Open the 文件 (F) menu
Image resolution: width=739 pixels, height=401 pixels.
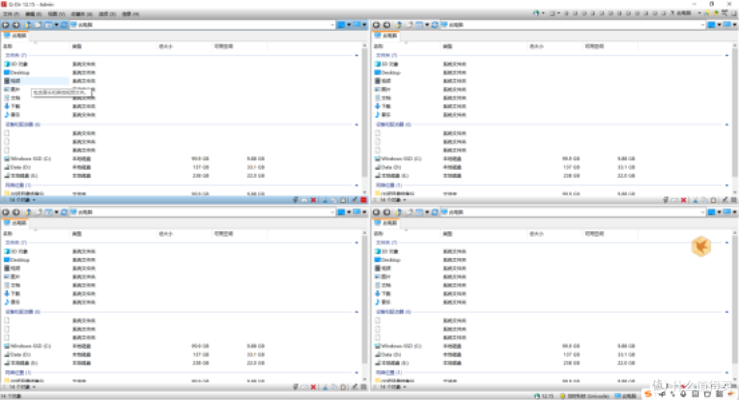click(x=12, y=14)
